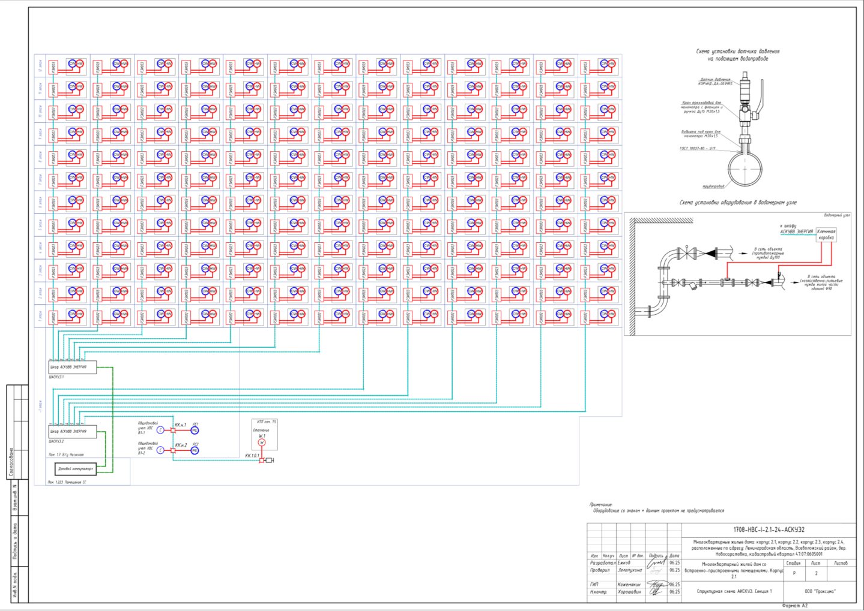Screen dimensions: 864x611
Task: Click the pipe cross-section circle labeled трубопровод
Action: [745, 169]
